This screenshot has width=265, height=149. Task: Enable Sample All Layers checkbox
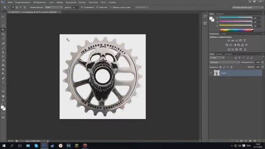pyautogui.click(x=111, y=7)
